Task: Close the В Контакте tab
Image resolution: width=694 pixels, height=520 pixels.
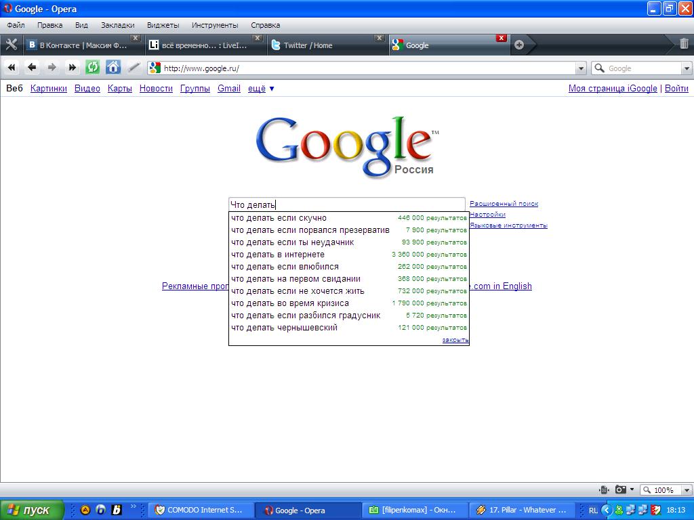Action: click(x=136, y=38)
